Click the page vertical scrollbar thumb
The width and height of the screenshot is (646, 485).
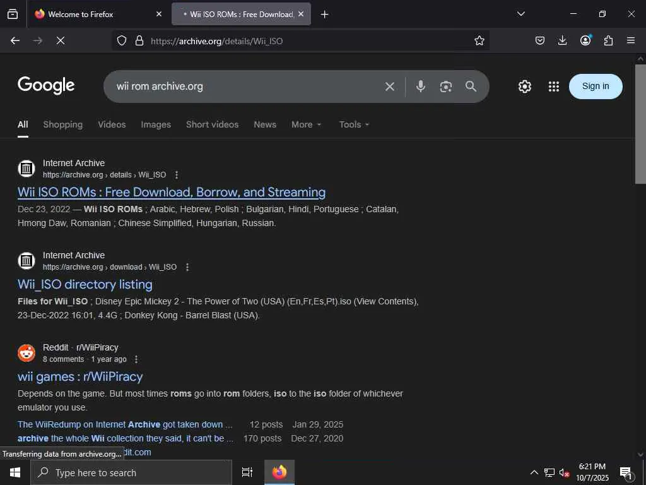(x=640, y=124)
